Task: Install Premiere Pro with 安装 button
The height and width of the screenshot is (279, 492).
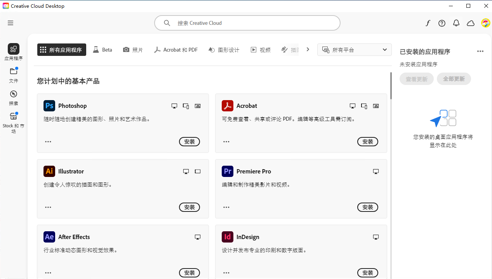Action: [368, 207]
